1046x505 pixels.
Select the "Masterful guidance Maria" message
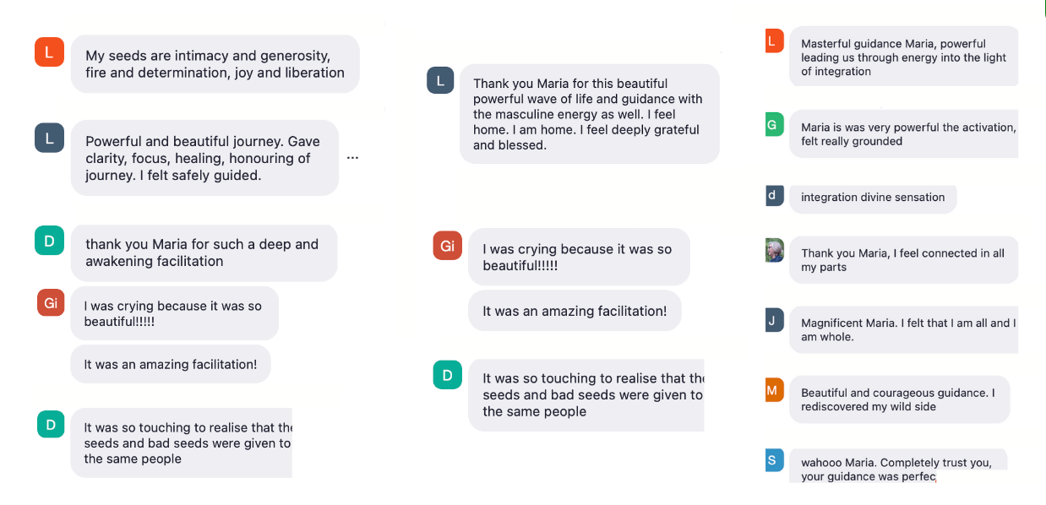(x=902, y=57)
